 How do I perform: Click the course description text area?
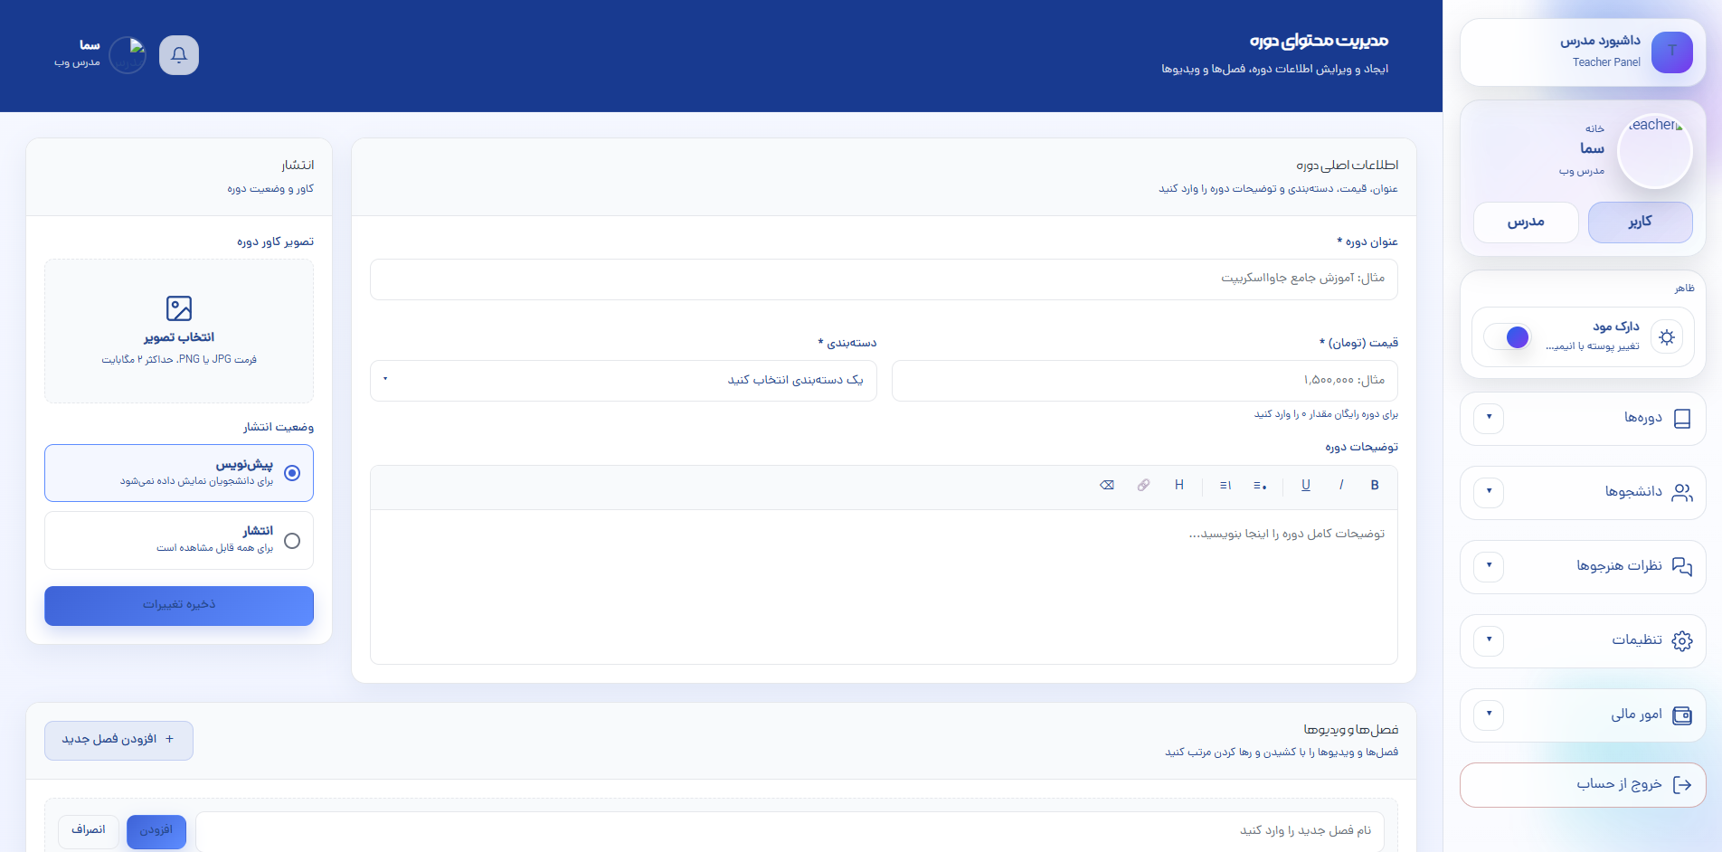(884, 587)
